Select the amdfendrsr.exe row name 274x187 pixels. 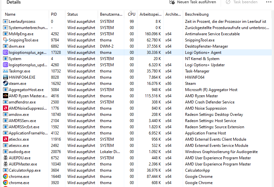click(x=22, y=102)
